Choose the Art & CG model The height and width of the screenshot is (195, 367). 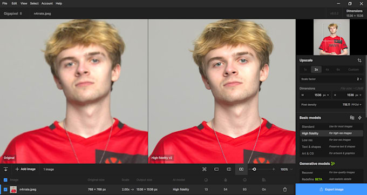pos(331,153)
